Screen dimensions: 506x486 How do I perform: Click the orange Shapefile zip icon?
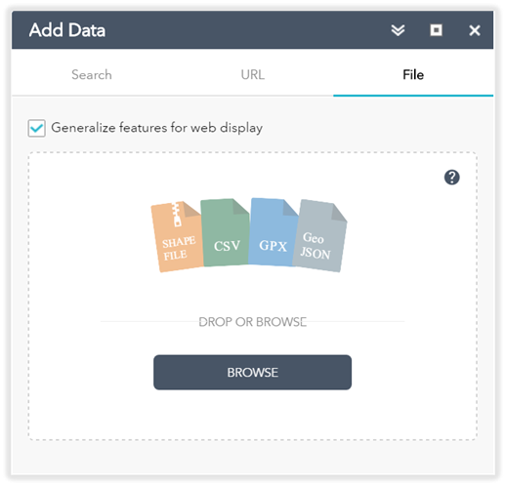pyautogui.click(x=177, y=236)
